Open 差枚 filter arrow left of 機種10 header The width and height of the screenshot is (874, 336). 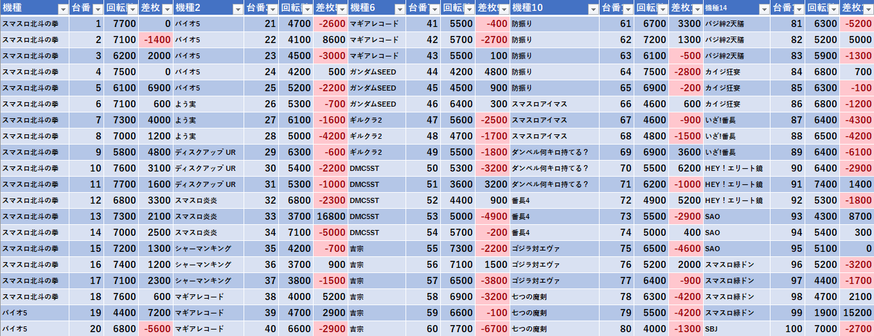pos(503,8)
